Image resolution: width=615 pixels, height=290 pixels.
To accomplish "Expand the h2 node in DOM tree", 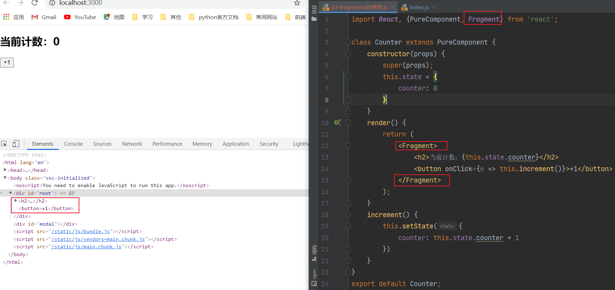I will click(16, 201).
